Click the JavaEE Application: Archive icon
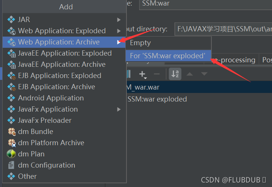Screen dimensions: 272x187 tap(12, 65)
